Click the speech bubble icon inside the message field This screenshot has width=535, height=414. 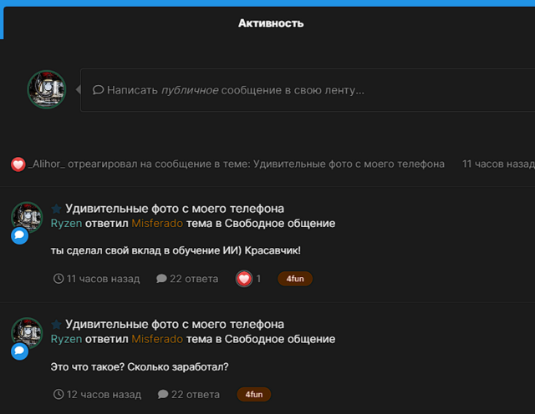[x=98, y=90]
